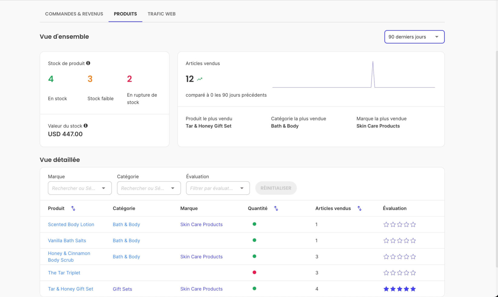The height and width of the screenshot is (297, 498).
Task: Click the red 2 En rupture de stock count
Action: click(x=129, y=79)
